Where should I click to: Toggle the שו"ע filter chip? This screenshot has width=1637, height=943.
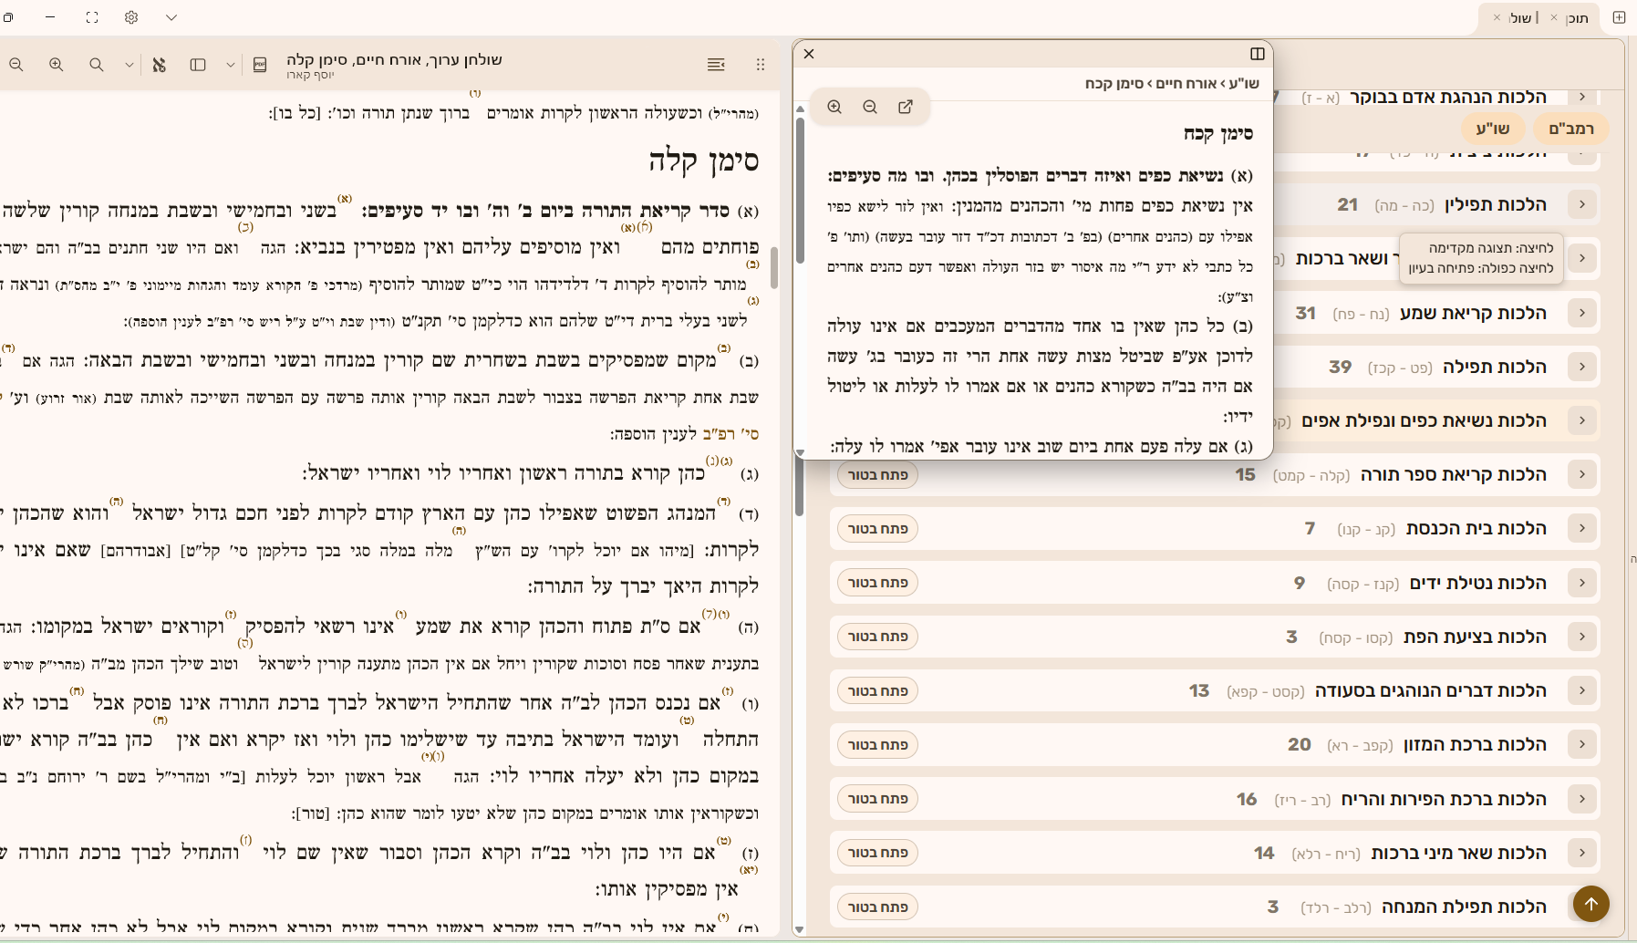1492,129
